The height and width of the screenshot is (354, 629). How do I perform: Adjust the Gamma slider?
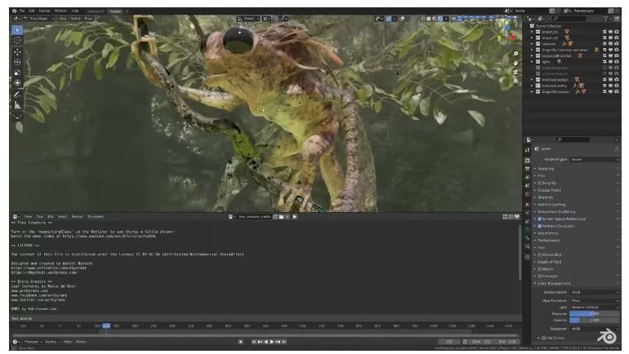point(595,320)
